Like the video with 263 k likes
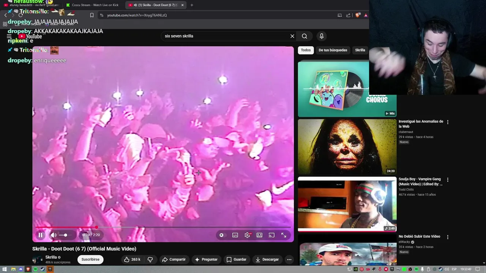 [x=132, y=259]
